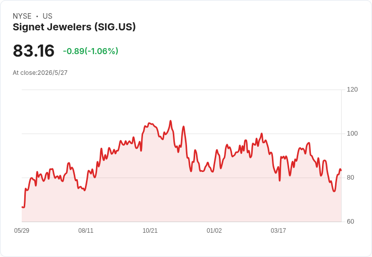372x257 pixels.
Task: Click the sharp dip below 80 in March
Action: [280, 181]
